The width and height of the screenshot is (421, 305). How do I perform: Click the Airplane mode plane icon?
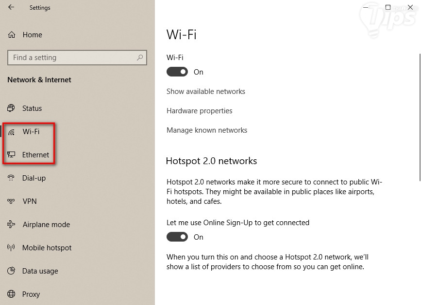(x=12, y=225)
